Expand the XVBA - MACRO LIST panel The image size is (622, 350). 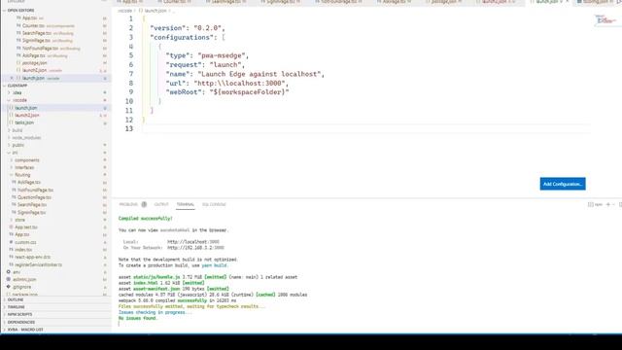pos(24,330)
